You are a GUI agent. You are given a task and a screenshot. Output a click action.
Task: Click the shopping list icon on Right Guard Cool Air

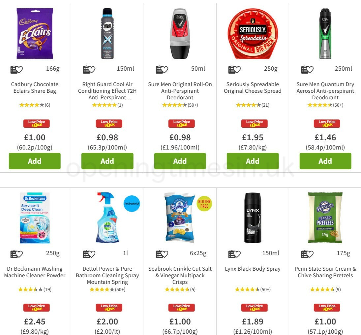click(88, 69)
